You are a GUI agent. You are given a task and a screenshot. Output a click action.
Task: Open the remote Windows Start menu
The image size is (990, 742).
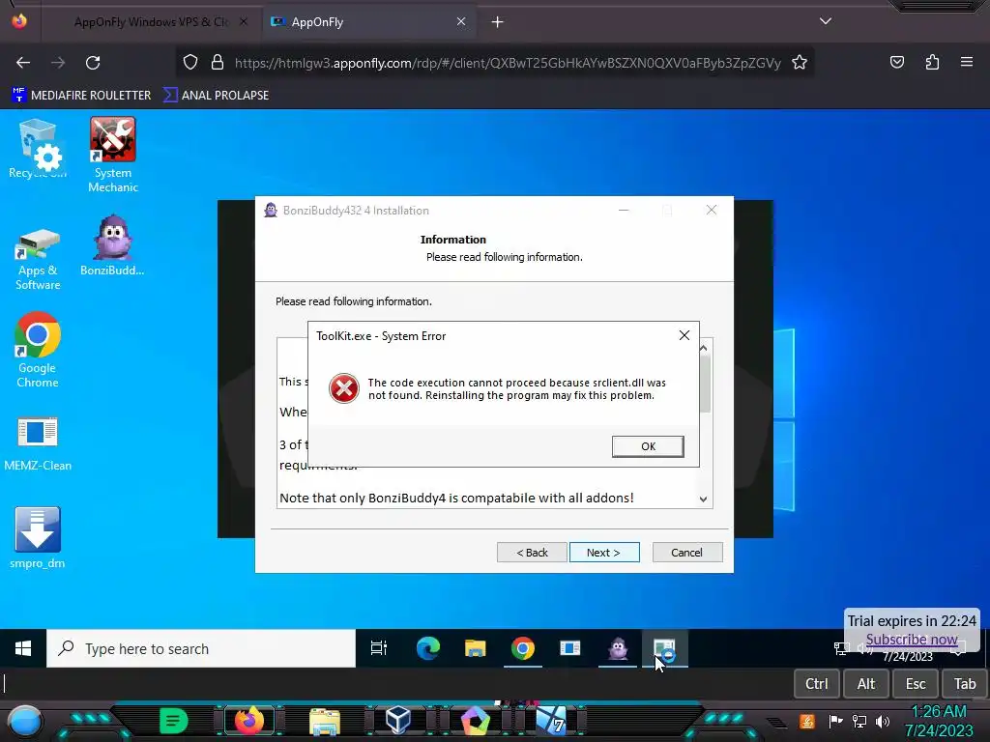click(x=23, y=648)
